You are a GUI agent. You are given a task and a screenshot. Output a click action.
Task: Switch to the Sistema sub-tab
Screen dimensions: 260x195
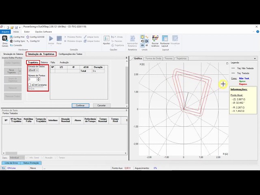point(44,63)
